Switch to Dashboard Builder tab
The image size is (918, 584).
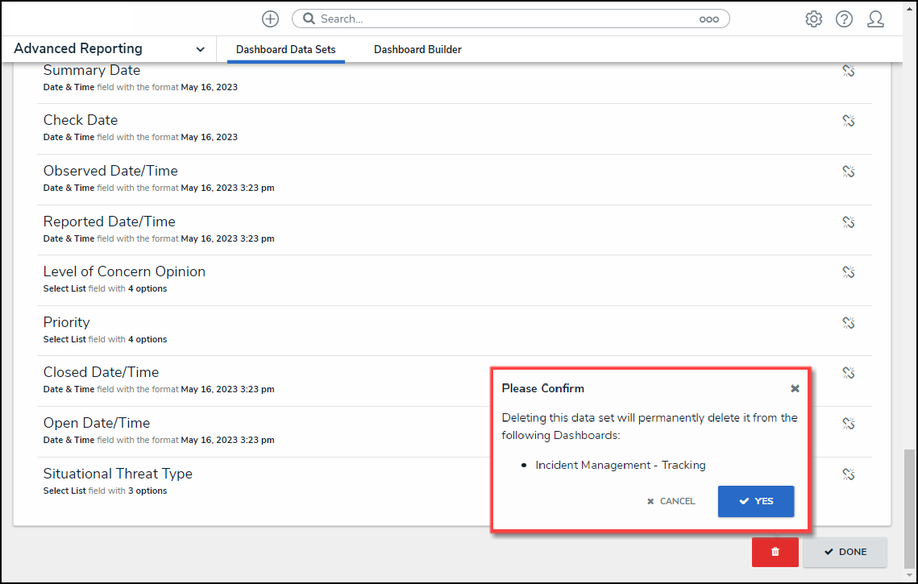[417, 49]
